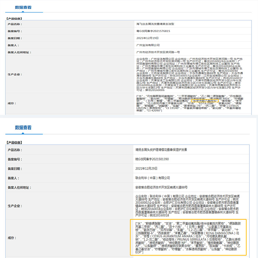
Task: Click the 备案日期 label beside 2021年12月19日
Action: point(15,38)
